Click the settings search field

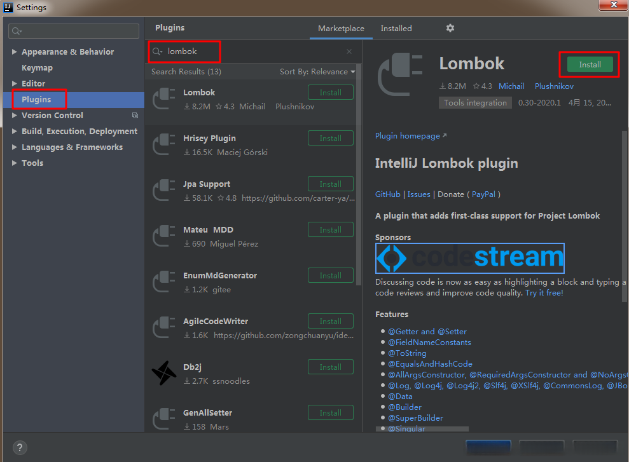click(x=74, y=31)
